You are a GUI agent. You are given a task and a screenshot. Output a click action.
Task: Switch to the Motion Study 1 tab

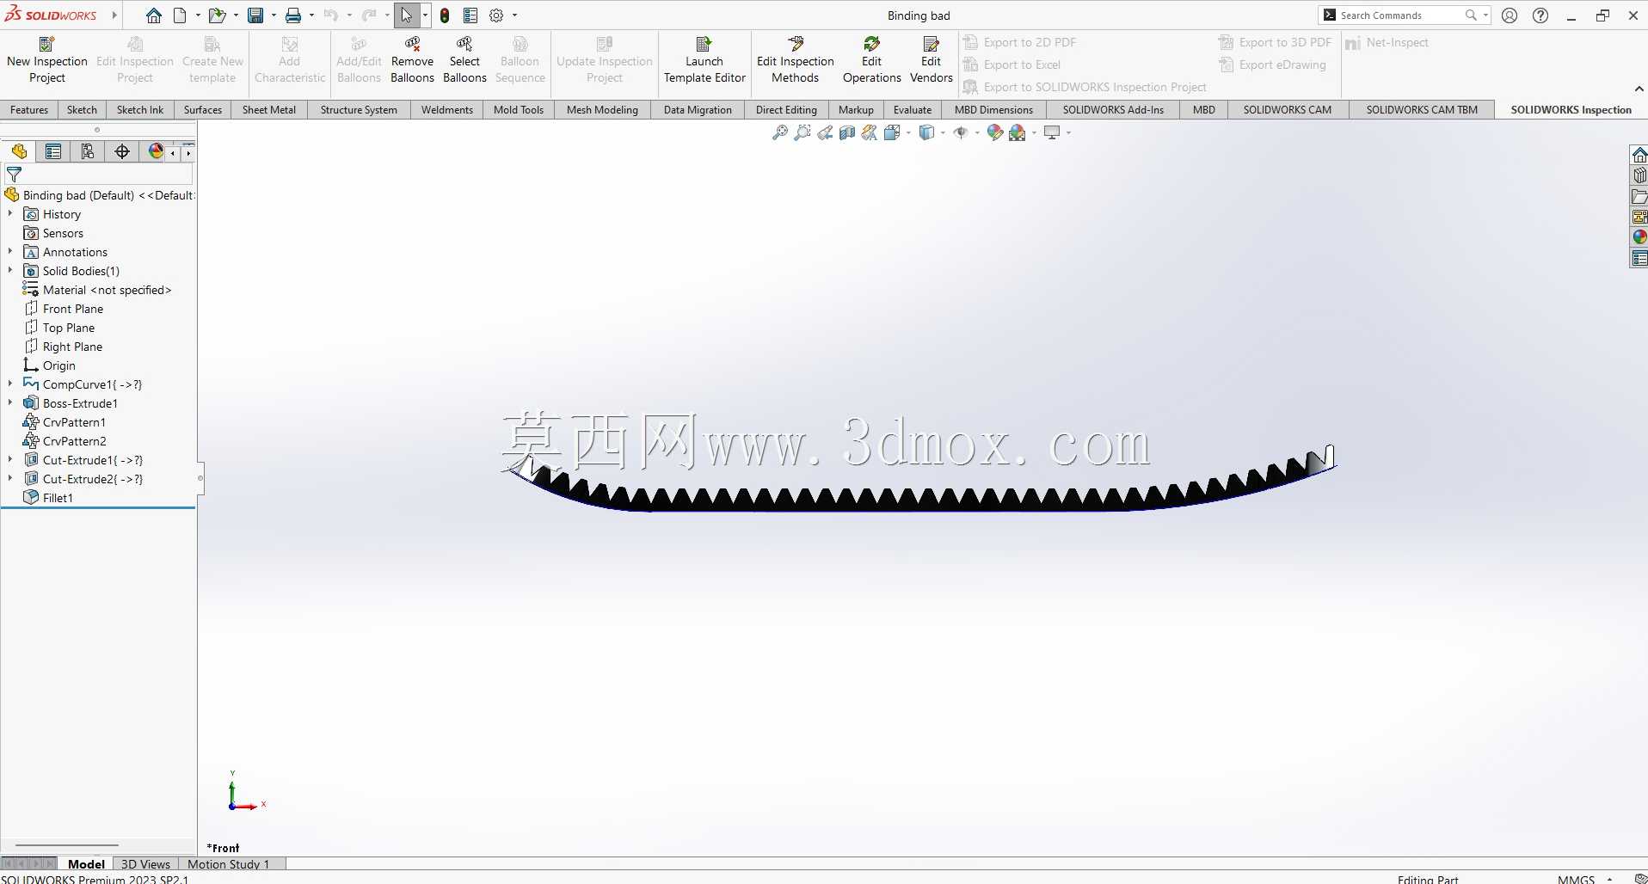(x=229, y=864)
